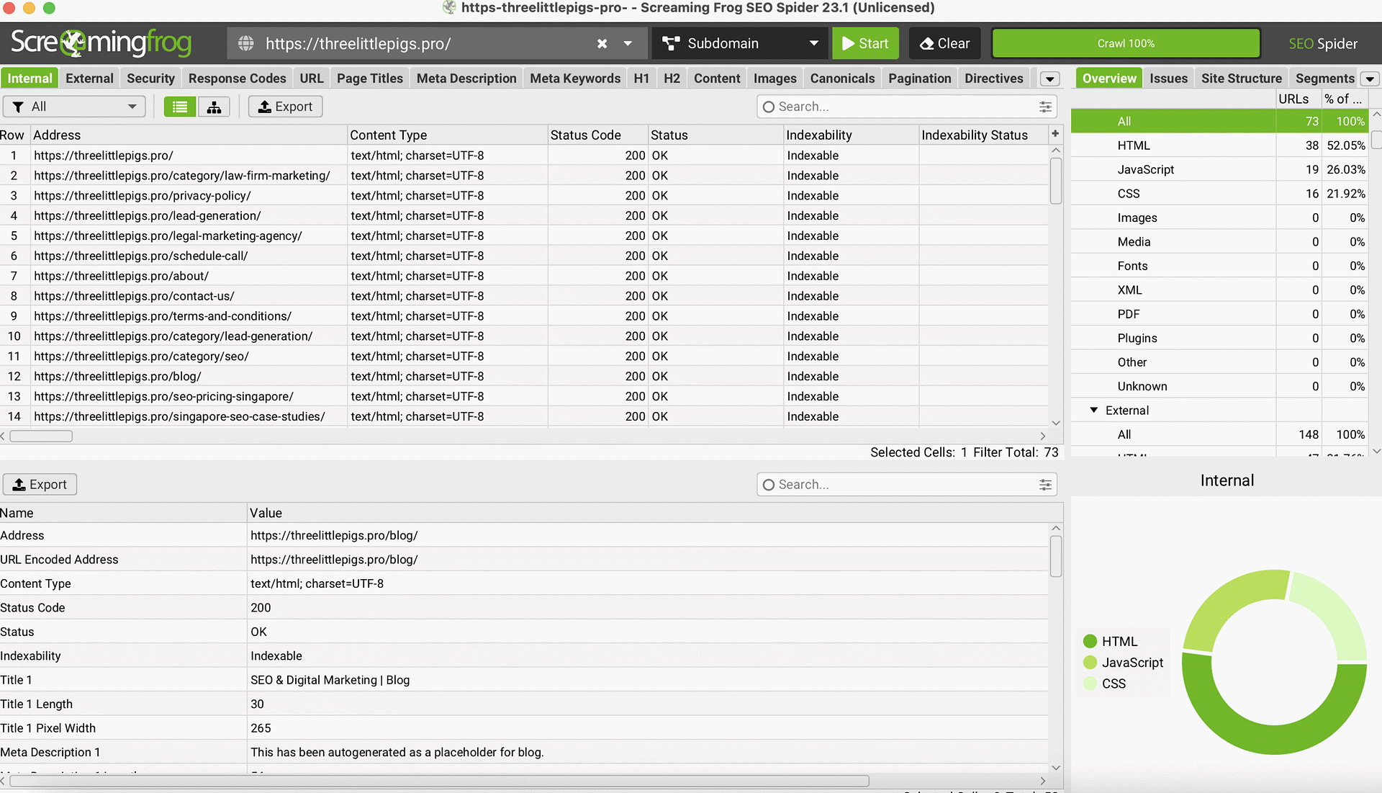The width and height of the screenshot is (1382, 793).
Task: Click the Clear button
Action: point(944,43)
